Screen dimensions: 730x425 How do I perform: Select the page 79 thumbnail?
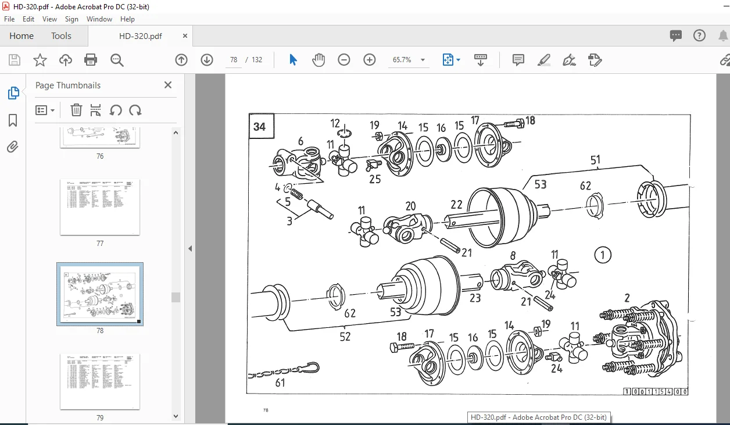pos(100,381)
